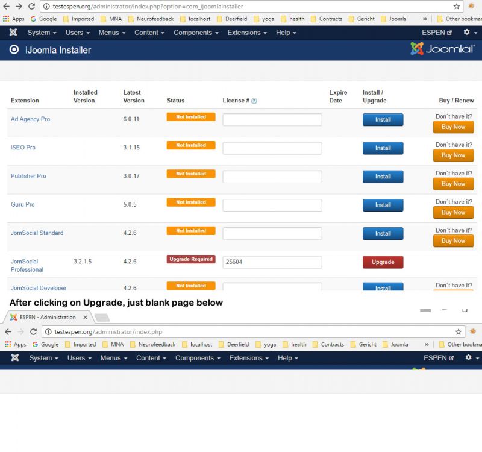Open Content menu in lower admin bar

coord(151,358)
